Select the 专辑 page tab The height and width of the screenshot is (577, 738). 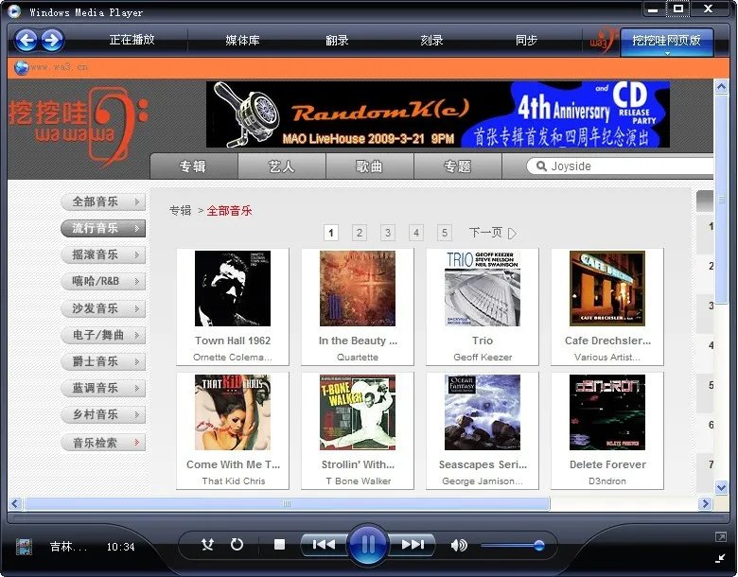tap(193, 166)
